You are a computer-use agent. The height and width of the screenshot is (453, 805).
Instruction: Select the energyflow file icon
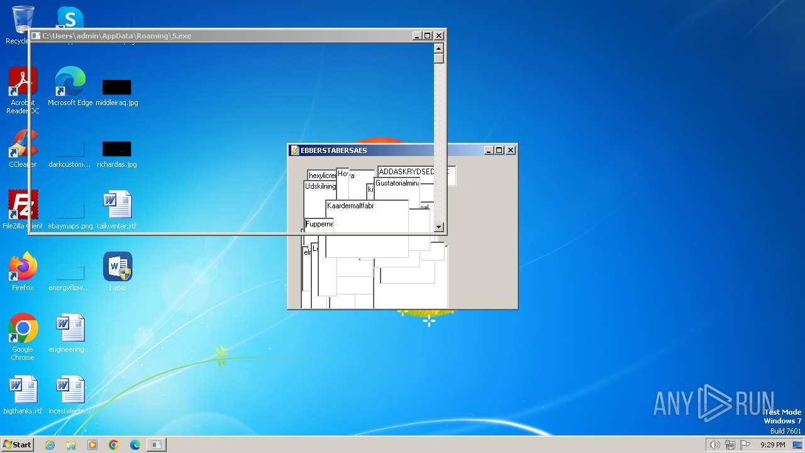tap(70, 277)
